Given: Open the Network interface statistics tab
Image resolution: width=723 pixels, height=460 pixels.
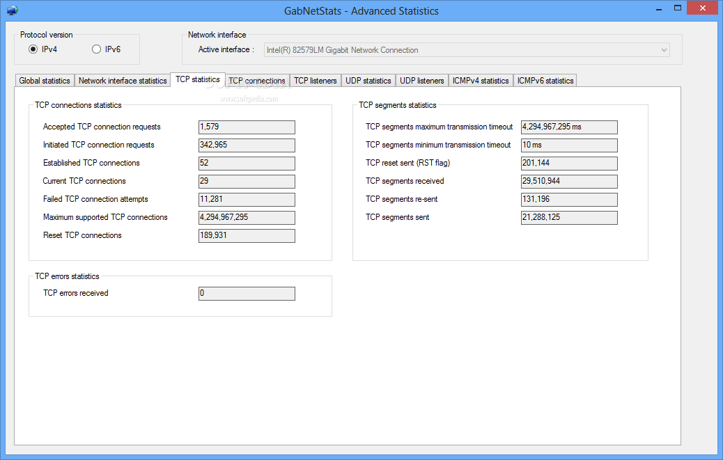Looking at the screenshot, I should (x=122, y=81).
